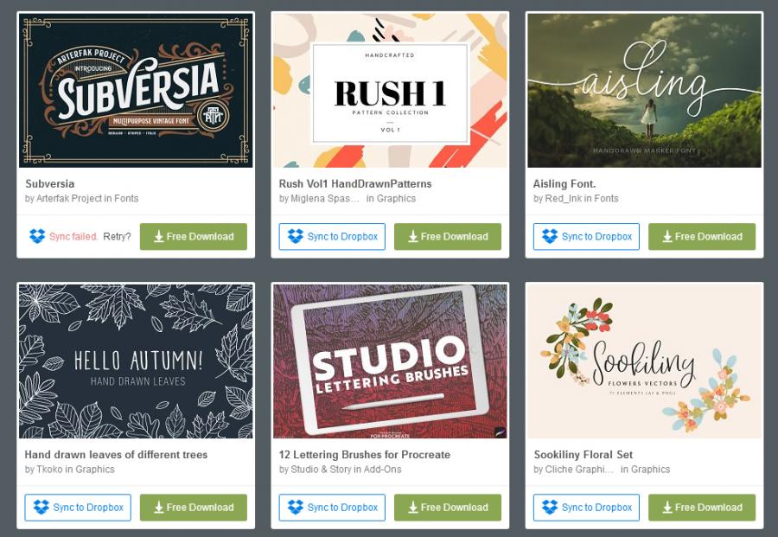Open the Red_Ink author link
778x537 pixels.
pyautogui.click(x=563, y=199)
